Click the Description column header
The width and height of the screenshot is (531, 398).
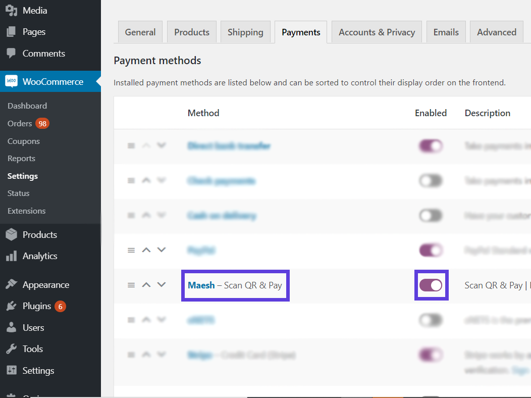pos(487,113)
